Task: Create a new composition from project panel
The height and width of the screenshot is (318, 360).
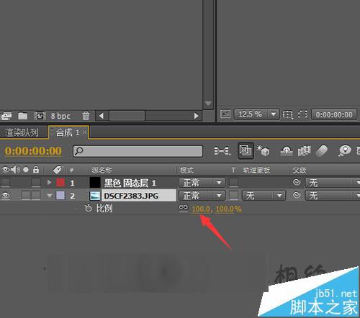Action: [x=40, y=116]
